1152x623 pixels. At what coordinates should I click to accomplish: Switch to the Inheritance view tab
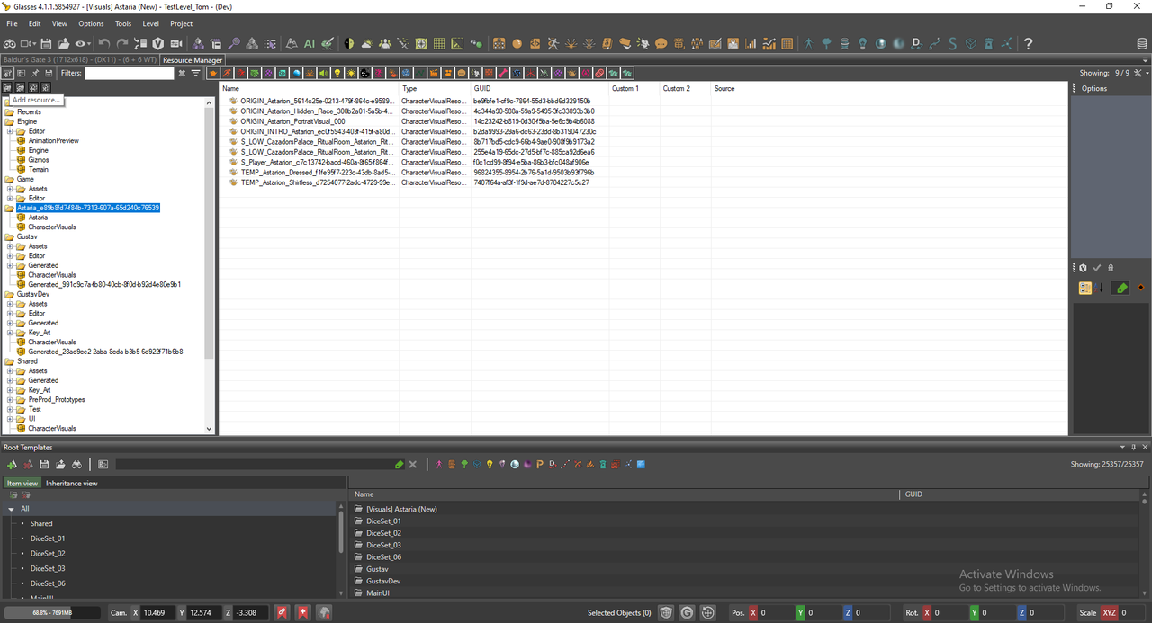[72, 483]
